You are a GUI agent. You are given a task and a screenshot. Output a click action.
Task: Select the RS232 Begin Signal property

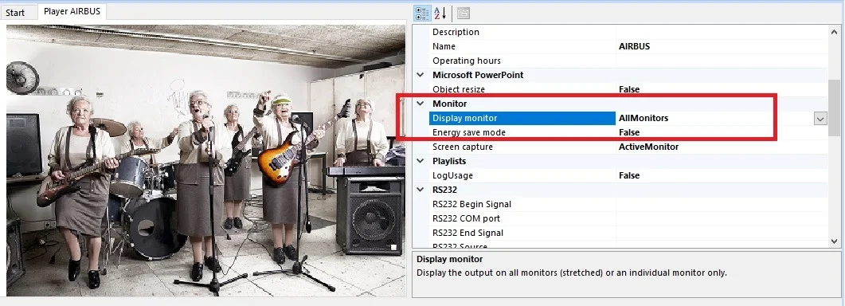471,204
